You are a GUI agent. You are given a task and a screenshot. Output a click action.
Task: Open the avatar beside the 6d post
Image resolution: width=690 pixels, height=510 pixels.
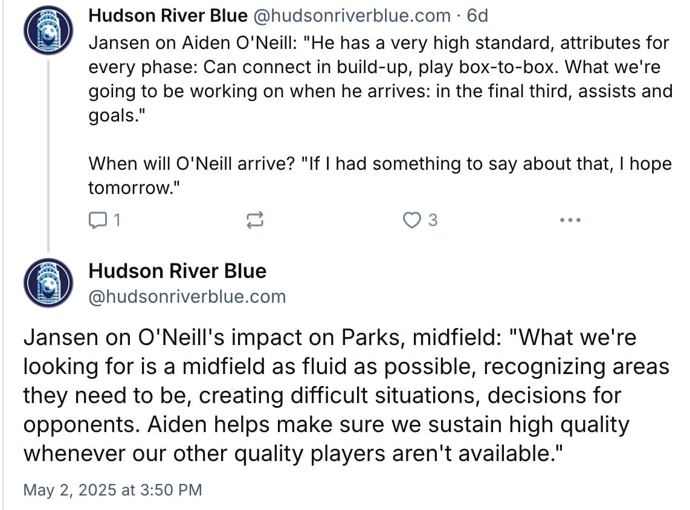coord(48,30)
